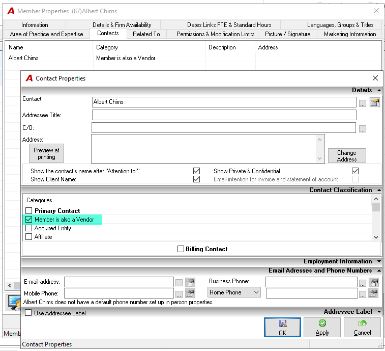Screen dimensions: 385x351
Task: Switch to the Information tab
Action: point(35,25)
